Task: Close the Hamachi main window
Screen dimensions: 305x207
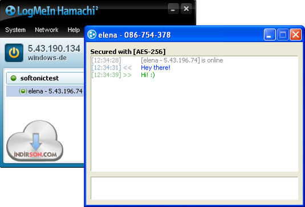Action: click(x=186, y=9)
